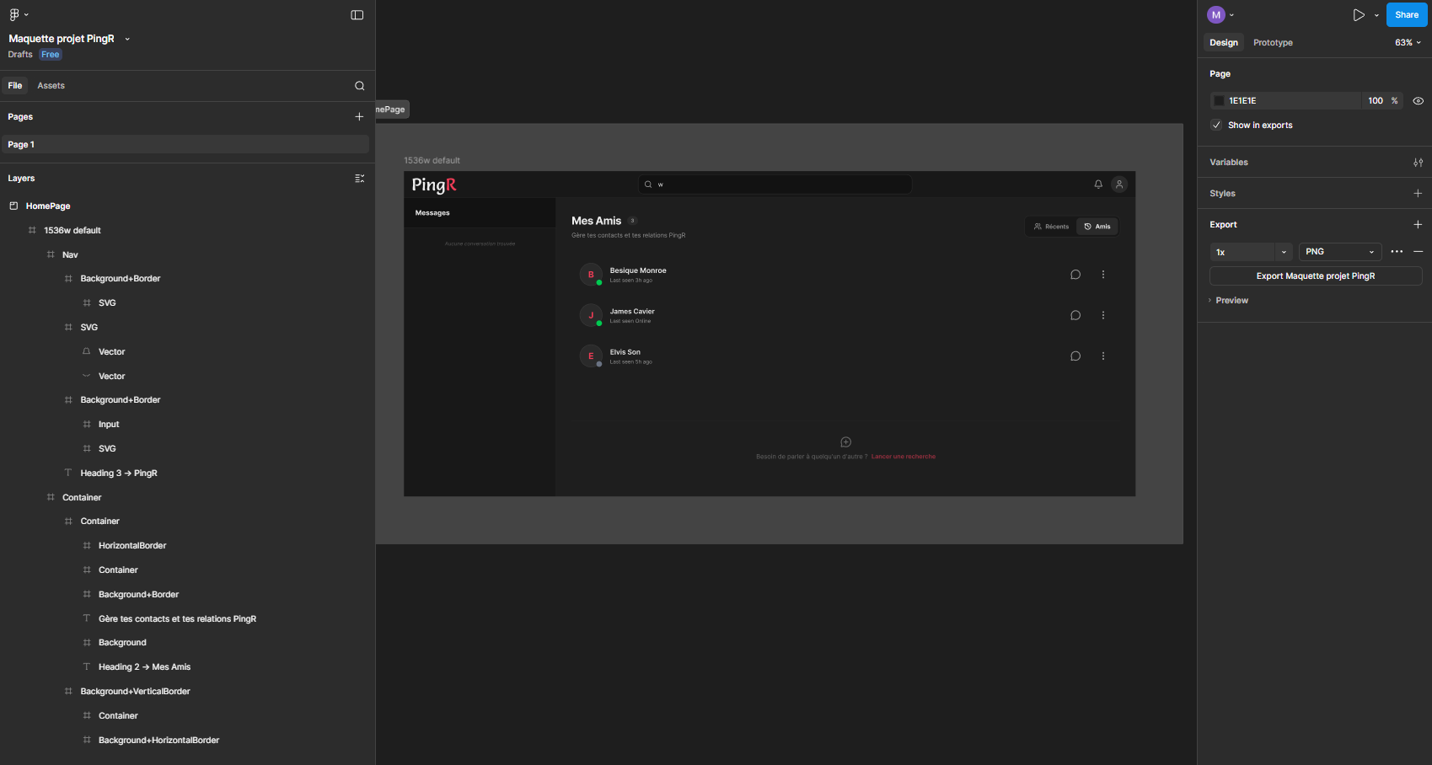The width and height of the screenshot is (1432, 765).
Task: Open main menu dropdown chevron
Action: (26, 14)
